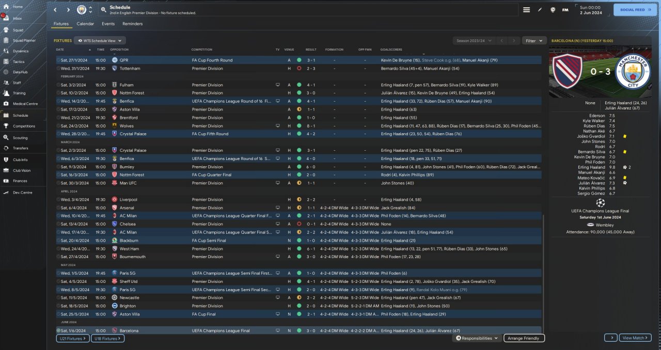This screenshot has width=661, height=350.
Task: Open the Responsibilities dropdown
Action: click(477, 338)
